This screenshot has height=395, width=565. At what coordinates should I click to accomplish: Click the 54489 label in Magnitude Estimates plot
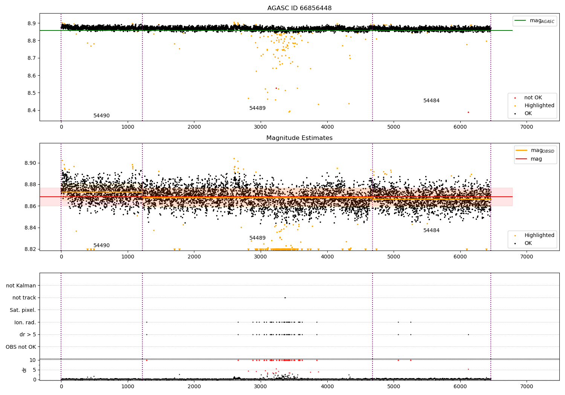pyautogui.click(x=258, y=238)
